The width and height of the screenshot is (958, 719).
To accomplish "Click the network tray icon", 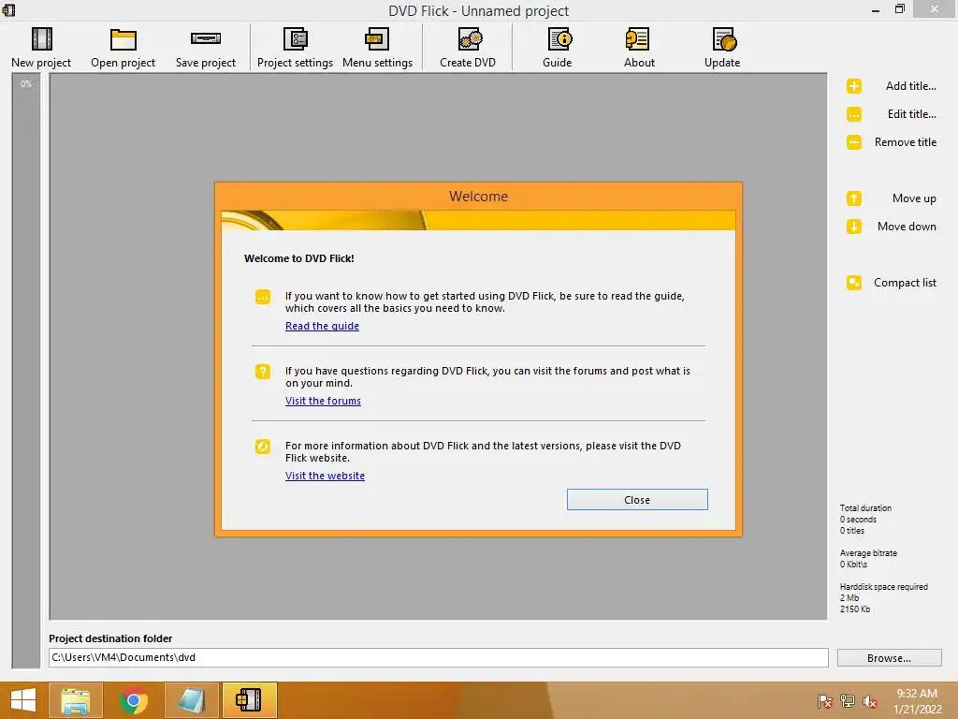I will 848,701.
